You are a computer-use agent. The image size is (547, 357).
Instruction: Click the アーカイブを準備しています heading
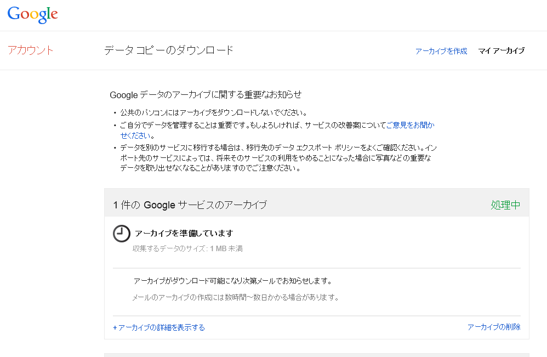click(x=184, y=233)
